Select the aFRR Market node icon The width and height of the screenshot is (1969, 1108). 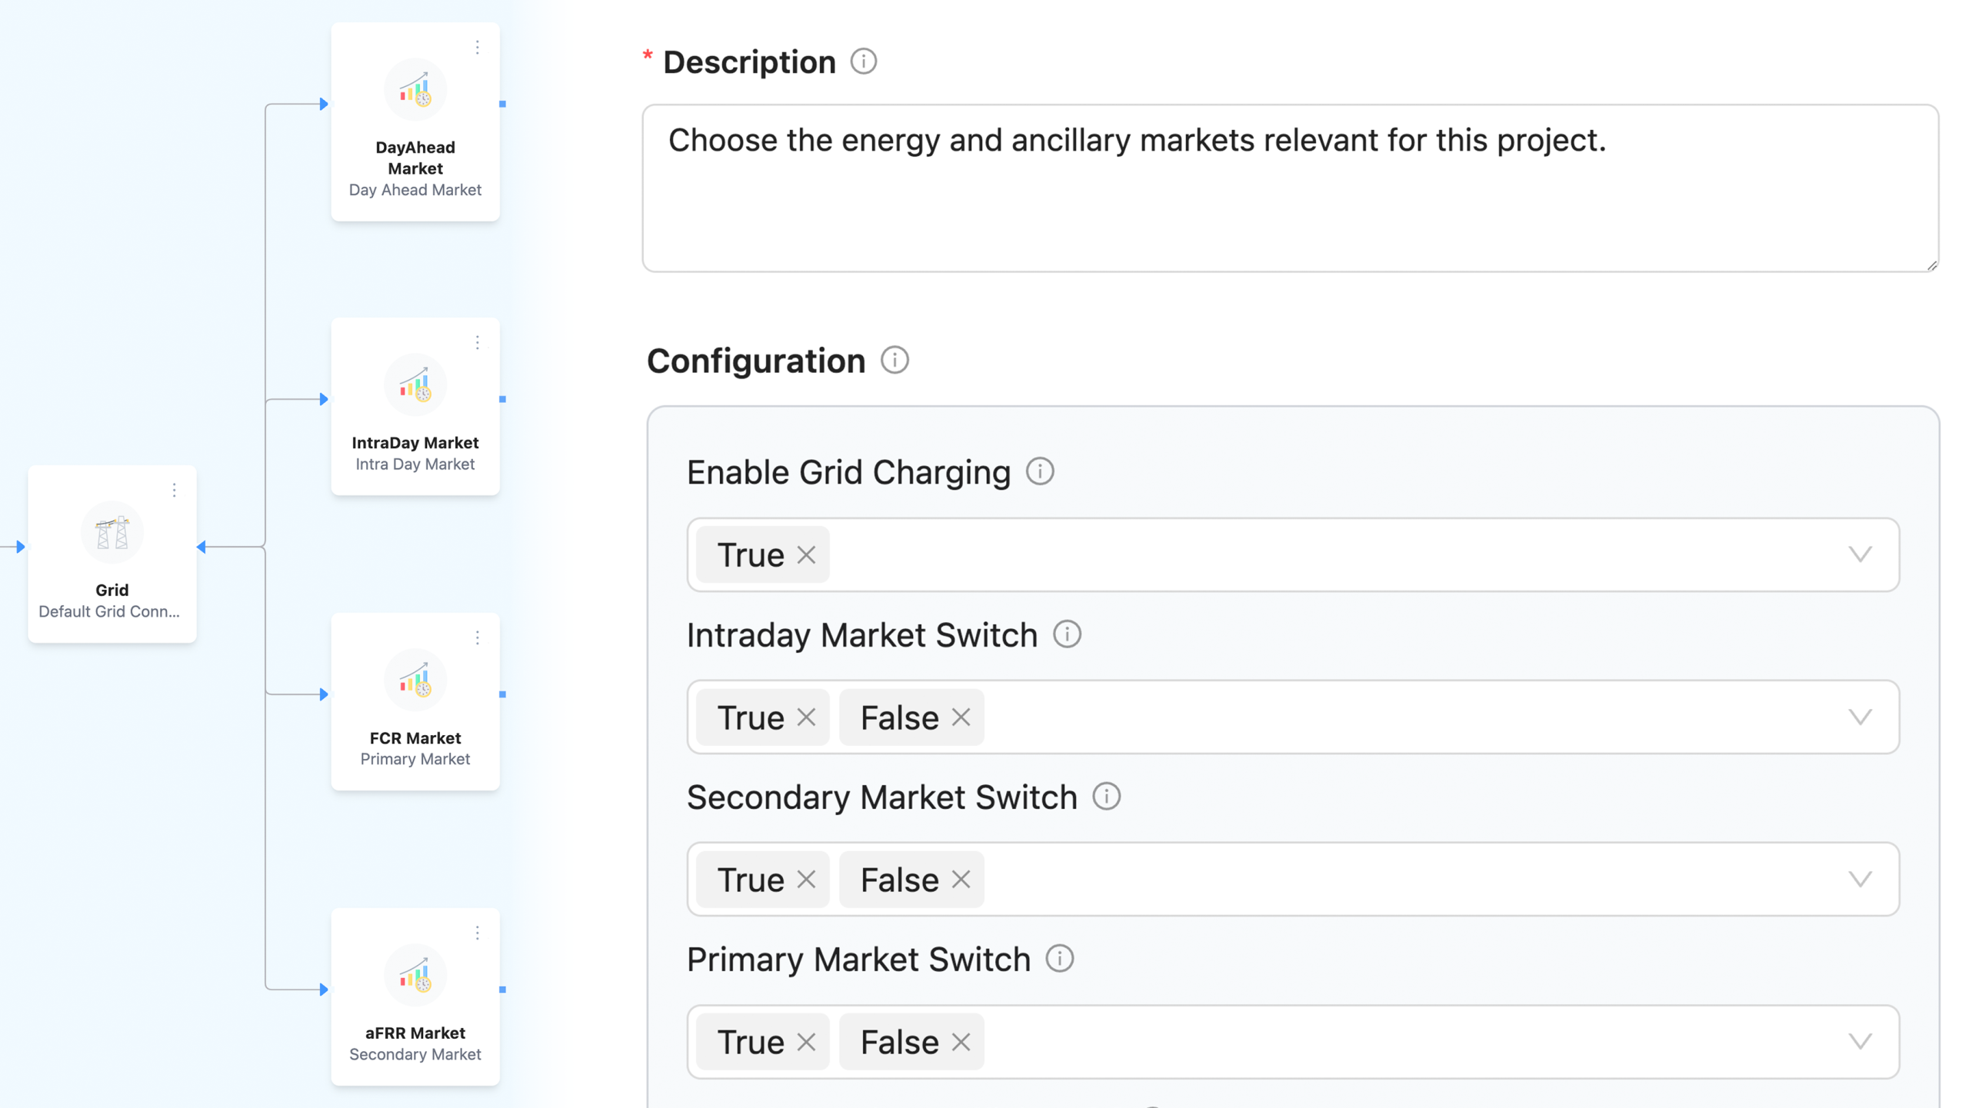[415, 975]
